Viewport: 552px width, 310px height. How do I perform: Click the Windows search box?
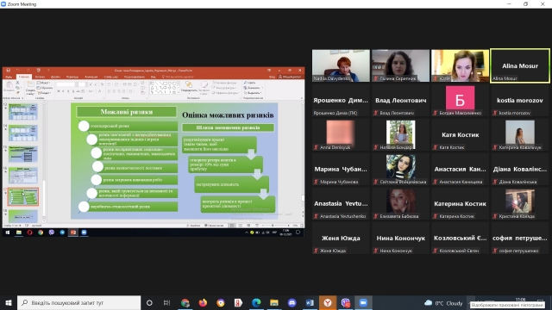[x=78, y=302]
